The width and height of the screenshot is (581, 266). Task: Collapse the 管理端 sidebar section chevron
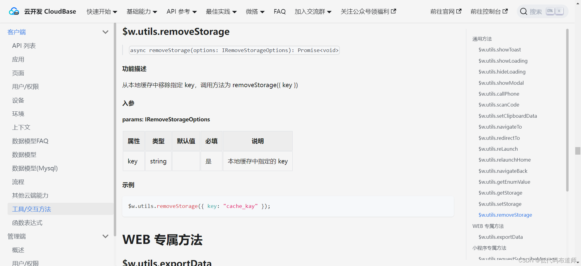(x=105, y=236)
